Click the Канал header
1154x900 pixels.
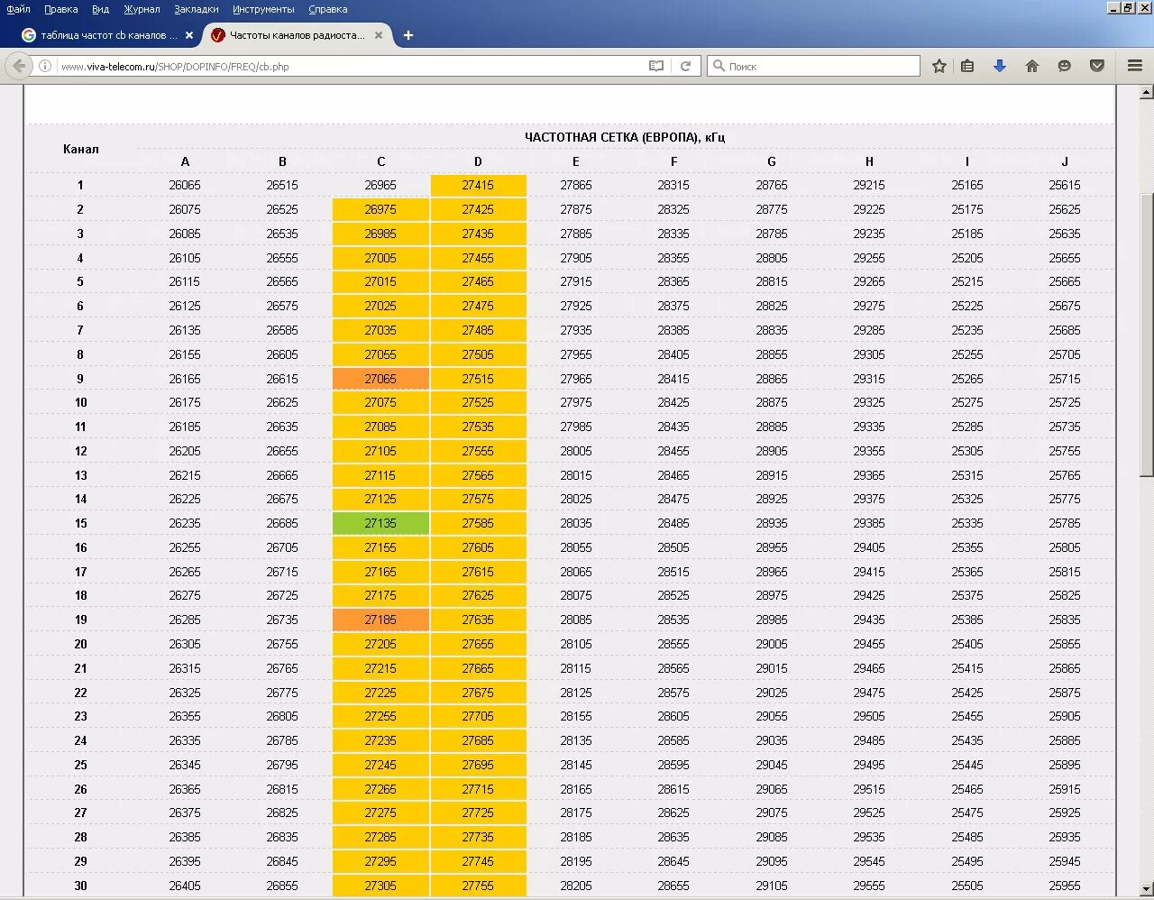[x=81, y=149]
